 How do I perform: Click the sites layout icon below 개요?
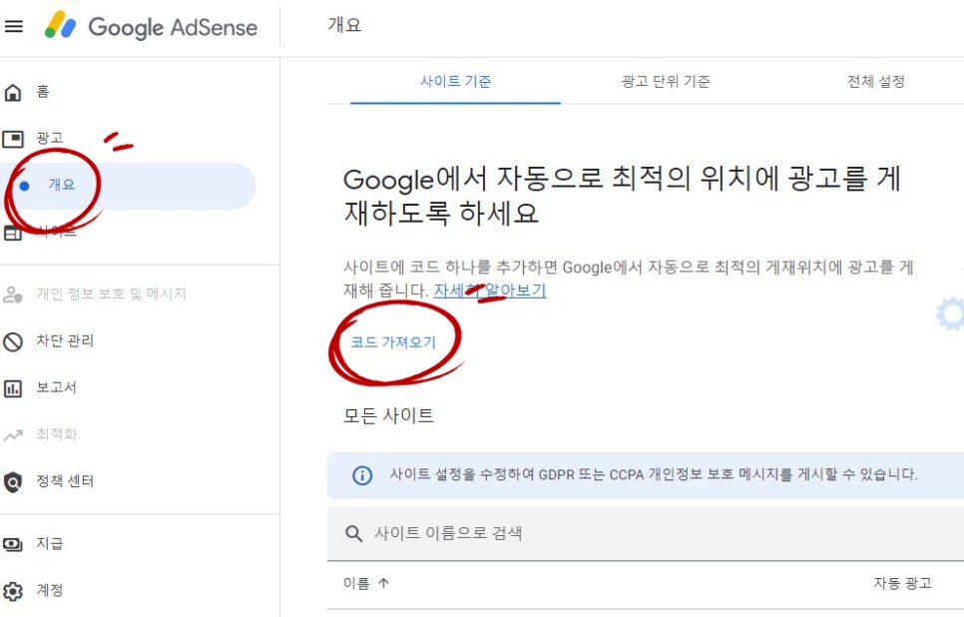point(12,233)
